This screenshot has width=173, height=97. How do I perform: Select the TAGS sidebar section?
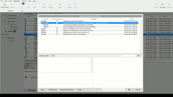click(7, 34)
